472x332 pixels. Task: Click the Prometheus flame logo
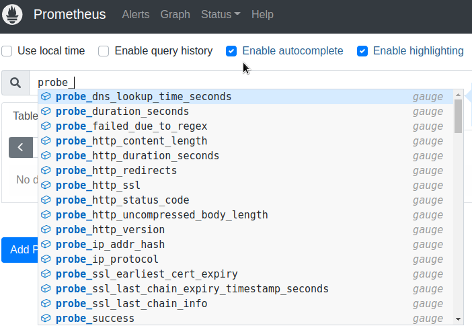(12, 14)
